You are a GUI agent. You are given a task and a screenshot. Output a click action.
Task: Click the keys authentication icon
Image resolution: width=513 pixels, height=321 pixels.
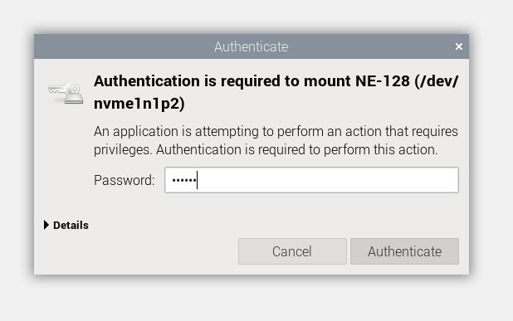point(66,93)
